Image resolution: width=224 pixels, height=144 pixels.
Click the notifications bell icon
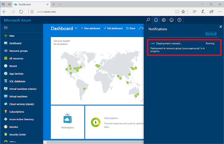(x=156, y=20)
